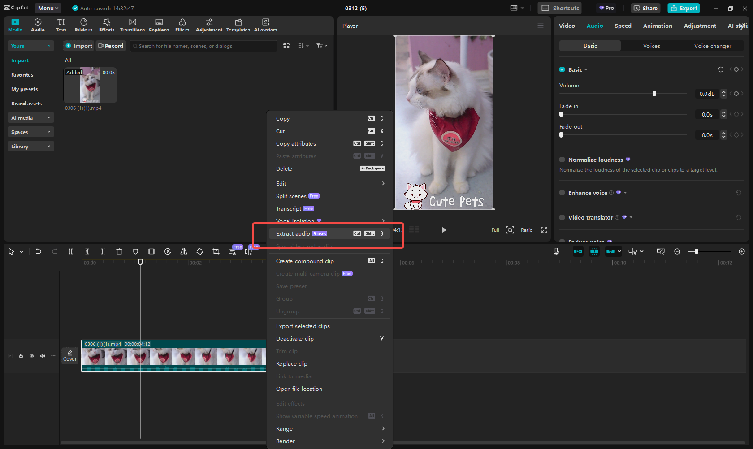
Task: Switch to the Voice changer tab
Action: coord(712,46)
